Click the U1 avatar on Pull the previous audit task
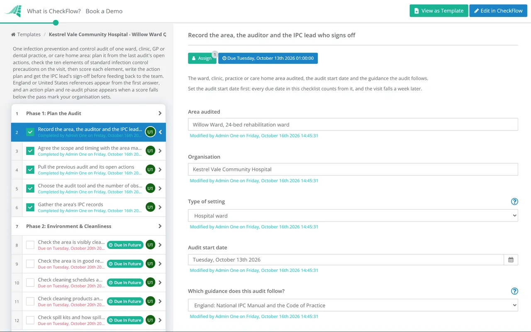This screenshot has width=531, height=332. coord(150,169)
